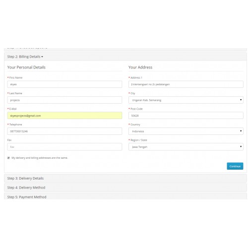Screen dimensions: 248x248
Task: Click the City dropdown arrow icon
Action: (x=241, y=100)
